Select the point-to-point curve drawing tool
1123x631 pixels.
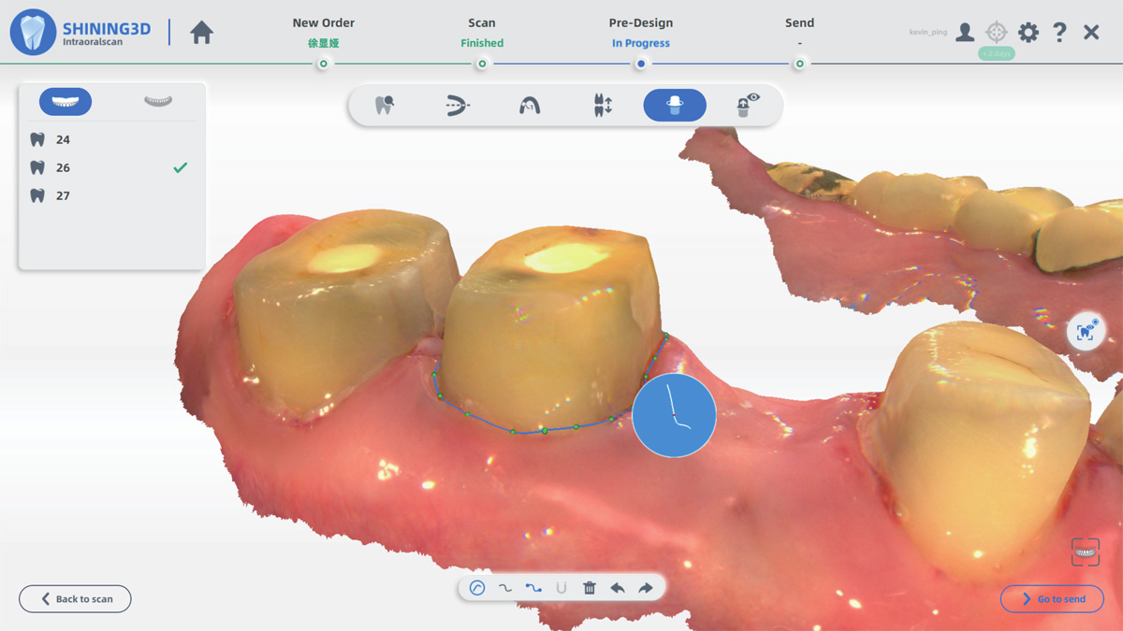[x=533, y=588]
